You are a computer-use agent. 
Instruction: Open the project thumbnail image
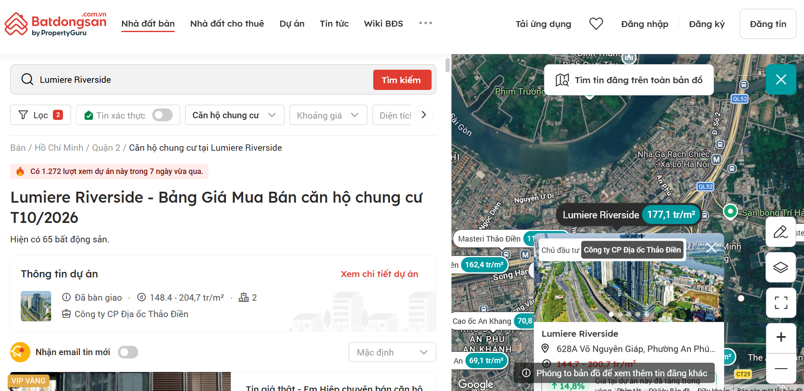(36, 306)
